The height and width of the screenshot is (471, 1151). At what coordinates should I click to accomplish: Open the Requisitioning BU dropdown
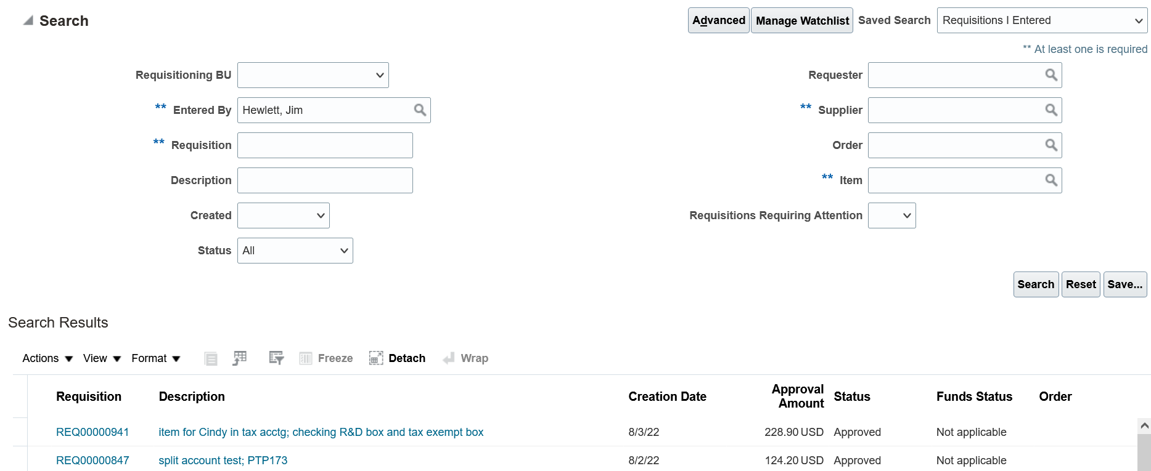click(x=313, y=75)
